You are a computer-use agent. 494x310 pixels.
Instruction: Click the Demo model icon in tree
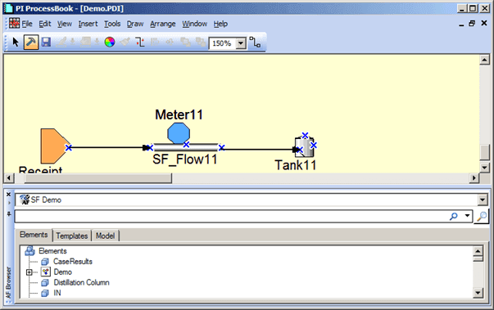click(x=46, y=272)
